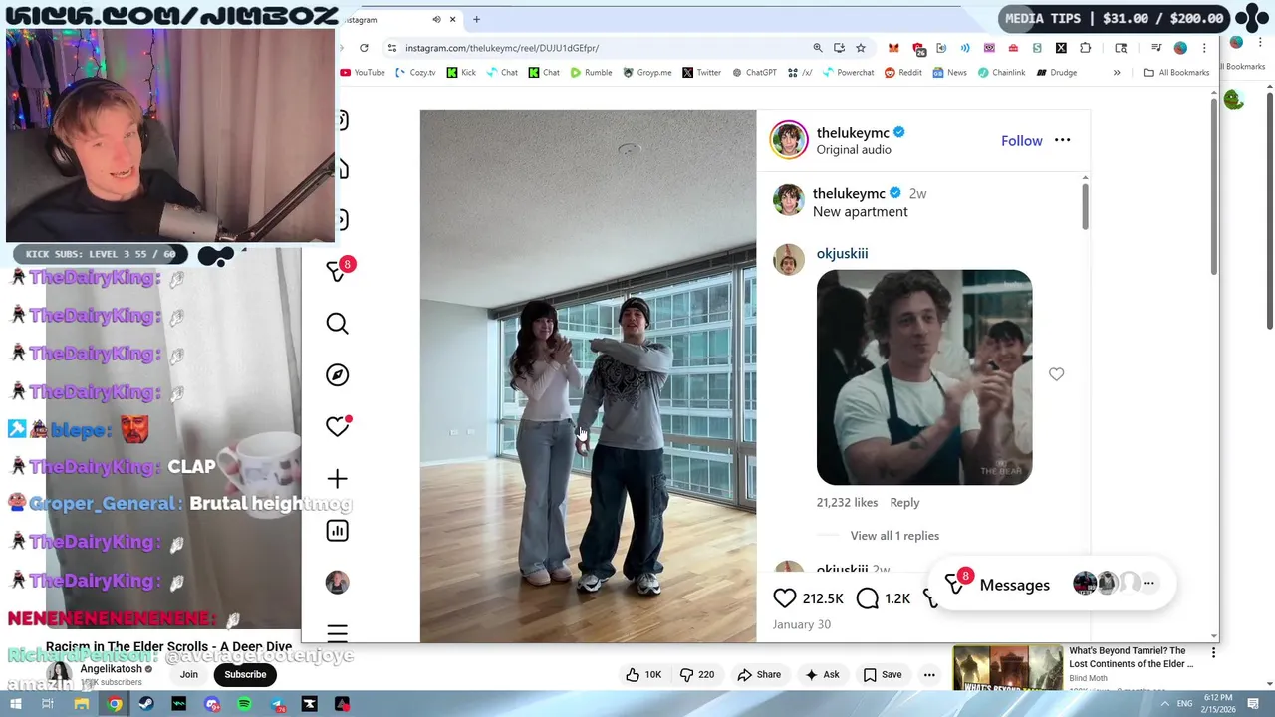Open the reel's three-dot options menu
Screen dimensions: 1275x717
[x=1063, y=140]
